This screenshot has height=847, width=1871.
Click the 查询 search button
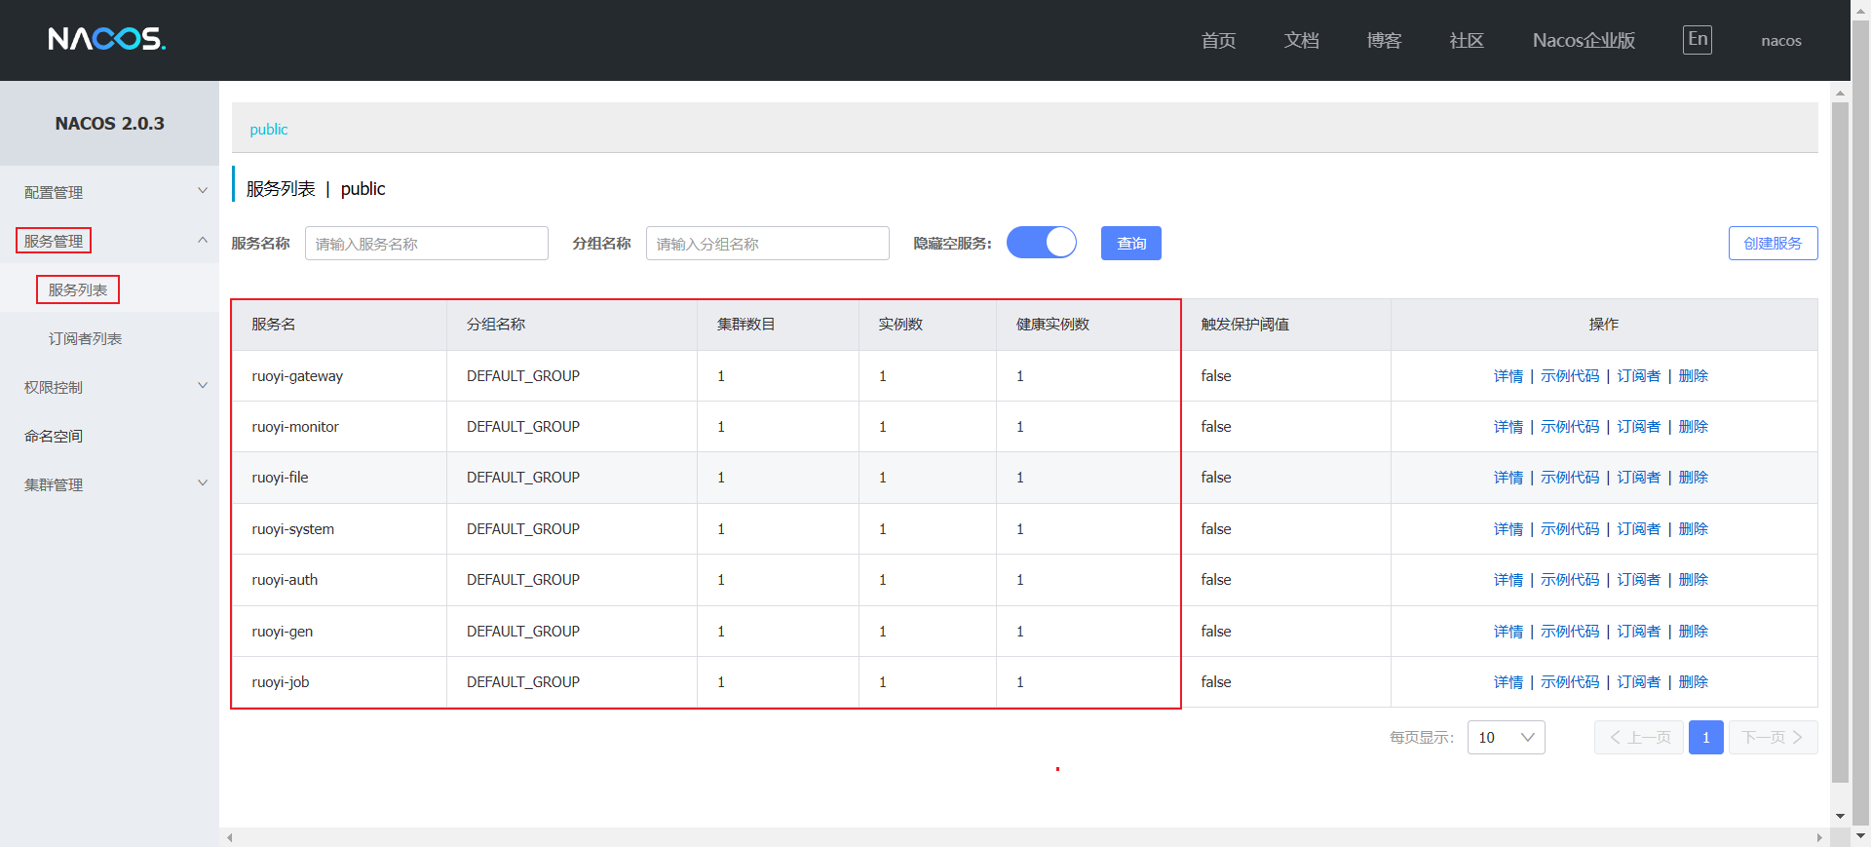click(x=1131, y=243)
